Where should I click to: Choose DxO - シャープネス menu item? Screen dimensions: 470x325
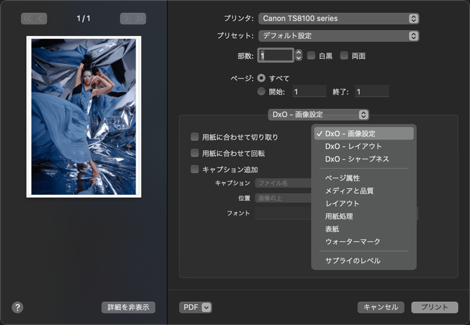(x=364, y=159)
